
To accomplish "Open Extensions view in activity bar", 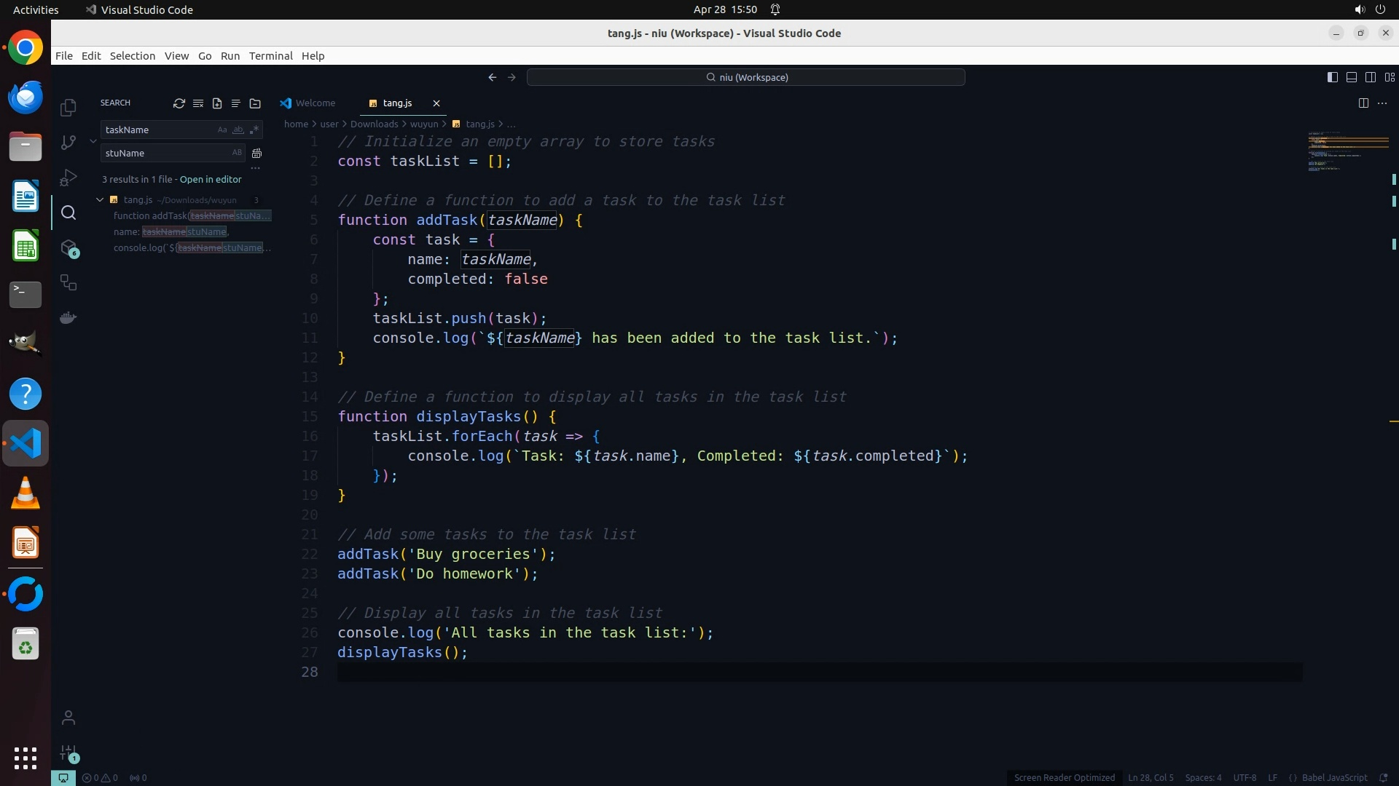I will 68,248.
